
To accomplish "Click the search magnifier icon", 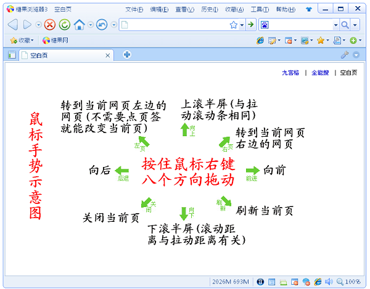I will [345, 25].
